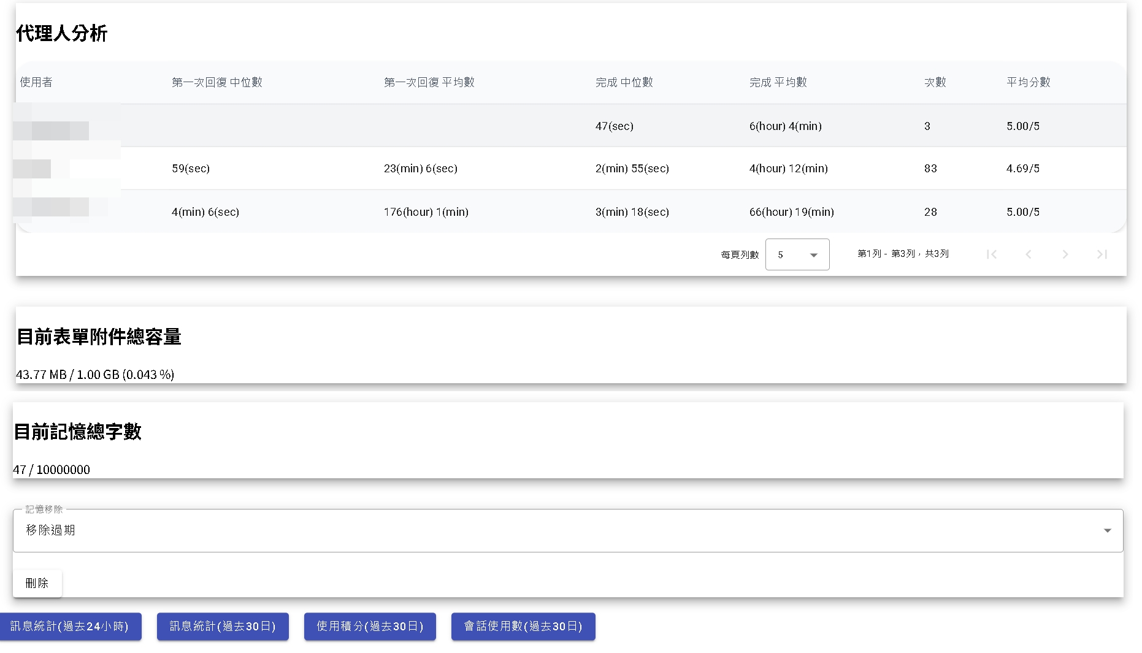Sort by 第一次回復 中位數 column

click(x=217, y=82)
